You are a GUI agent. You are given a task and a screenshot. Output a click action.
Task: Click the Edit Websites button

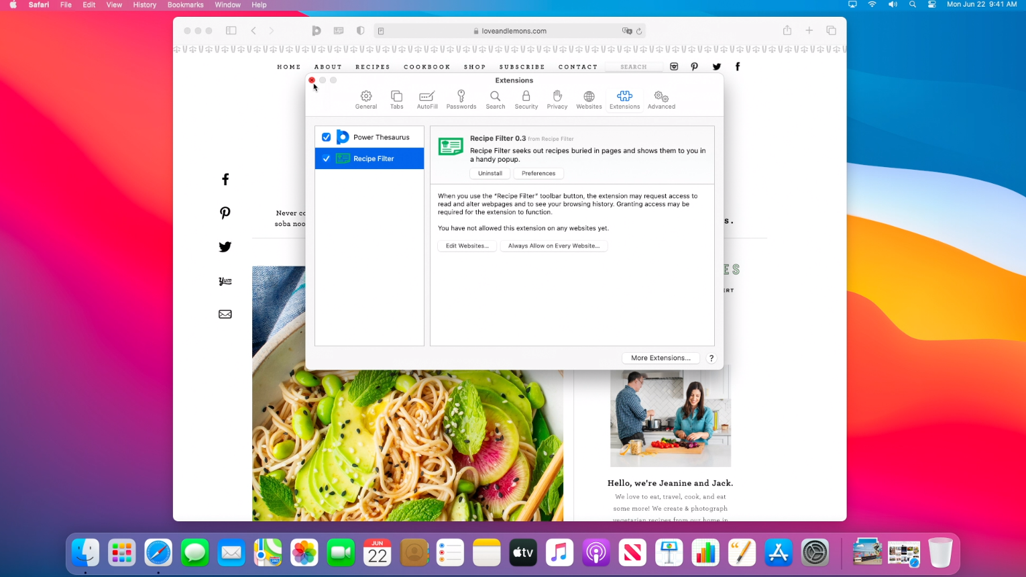click(x=467, y=246)
